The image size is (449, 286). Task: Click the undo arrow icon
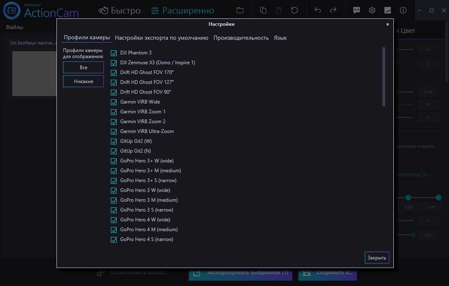click(x=318, y=10)
